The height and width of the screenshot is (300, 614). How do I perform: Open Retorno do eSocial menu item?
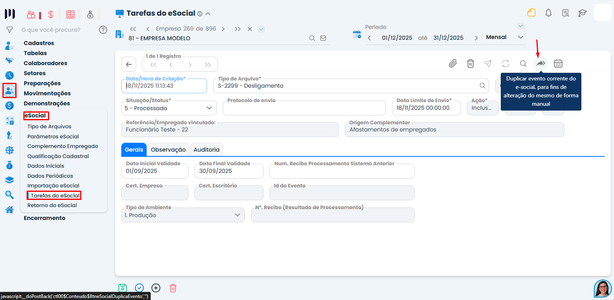coord(52,205)
